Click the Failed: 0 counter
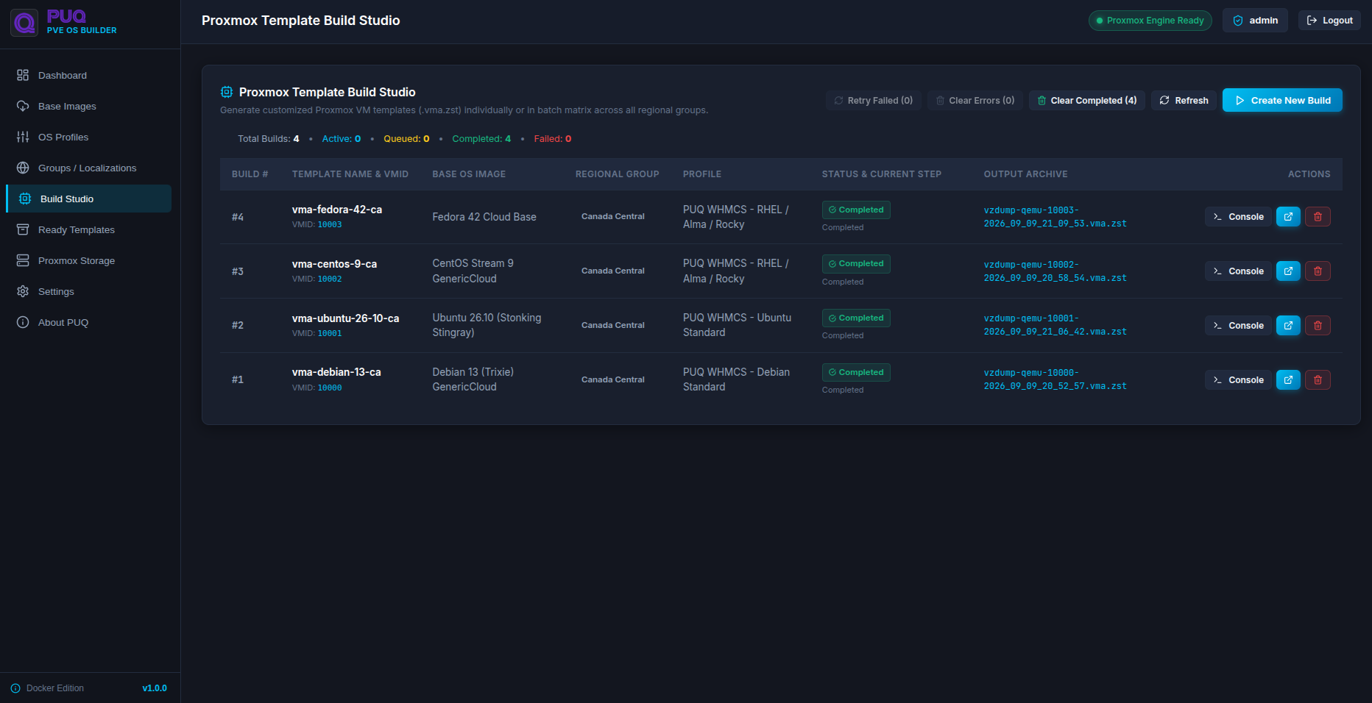This screenshot has width=1372, height=703. coord(553,139)
